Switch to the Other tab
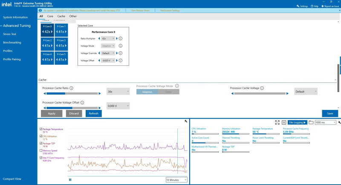The width and height of the screenshot is (341, 185). click(x=73, y=16)
